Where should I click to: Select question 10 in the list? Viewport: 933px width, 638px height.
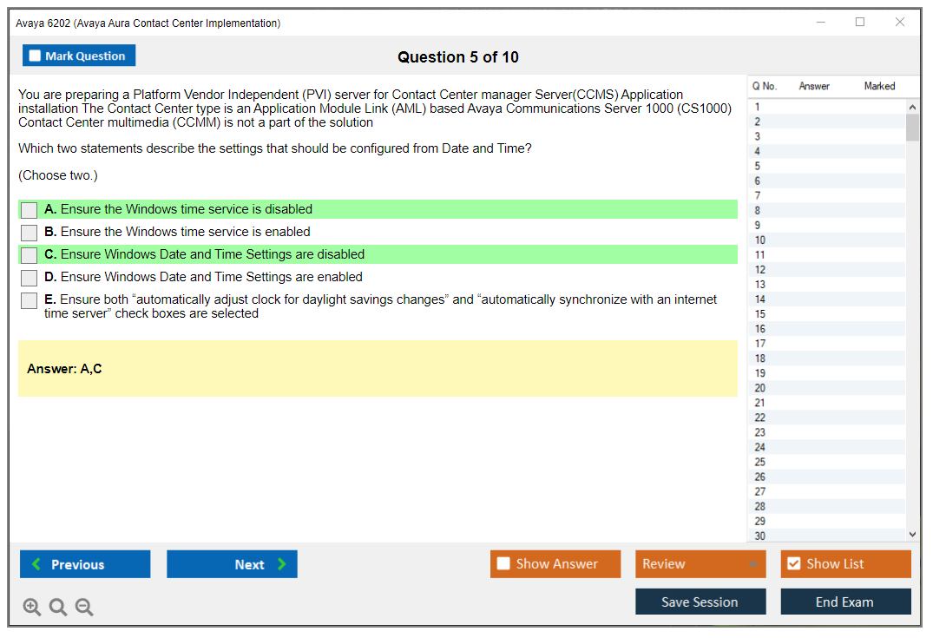(x=760, y=240)
